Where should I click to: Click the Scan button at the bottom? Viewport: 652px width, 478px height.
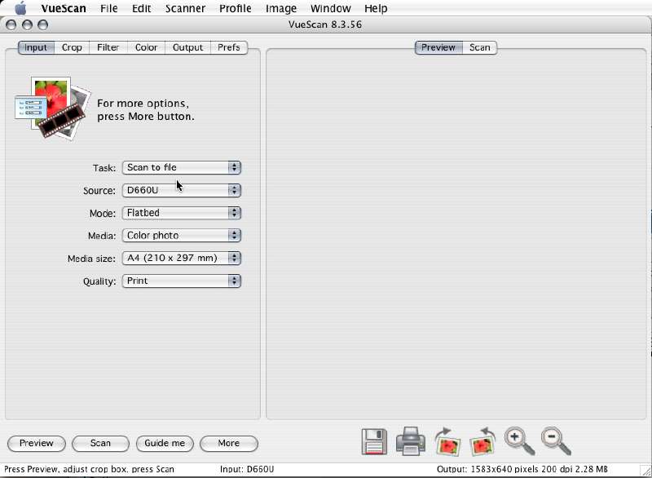pyautogui.click(x=100, y=444)
